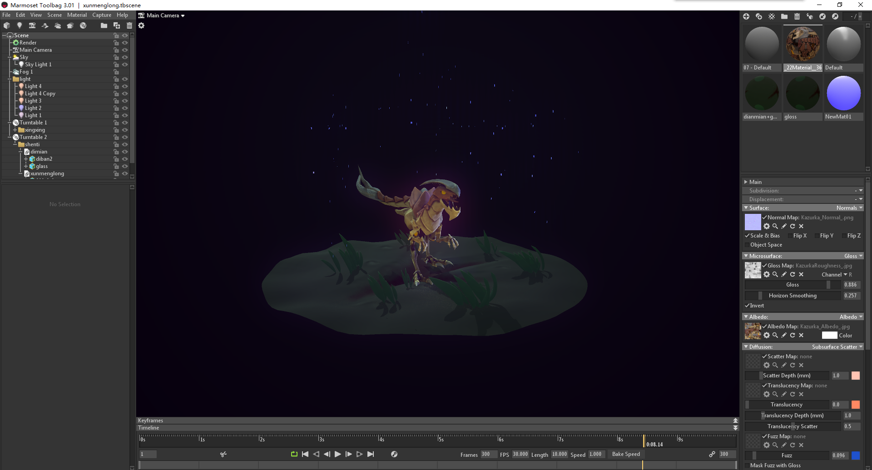
Task: Click the Gloss slider
Action: pyautogui.click(x=793, y=285)
